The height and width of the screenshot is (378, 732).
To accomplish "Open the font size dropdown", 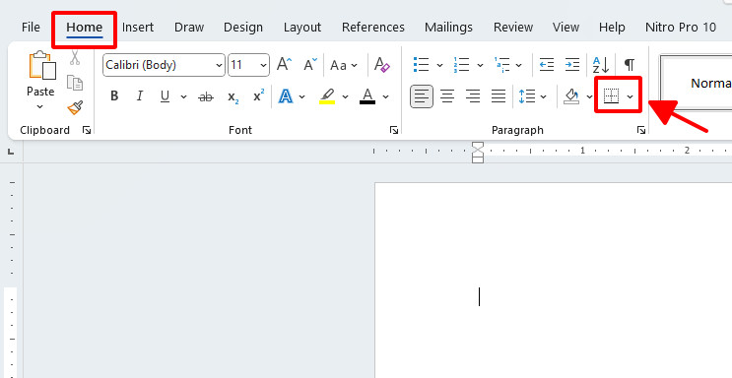I will 263,65.
